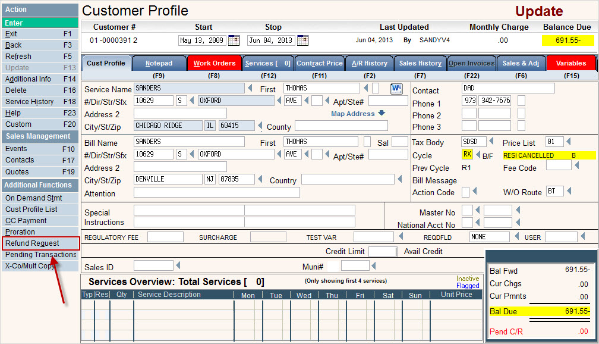Open the Open Invoices tab

pos(471,63)
